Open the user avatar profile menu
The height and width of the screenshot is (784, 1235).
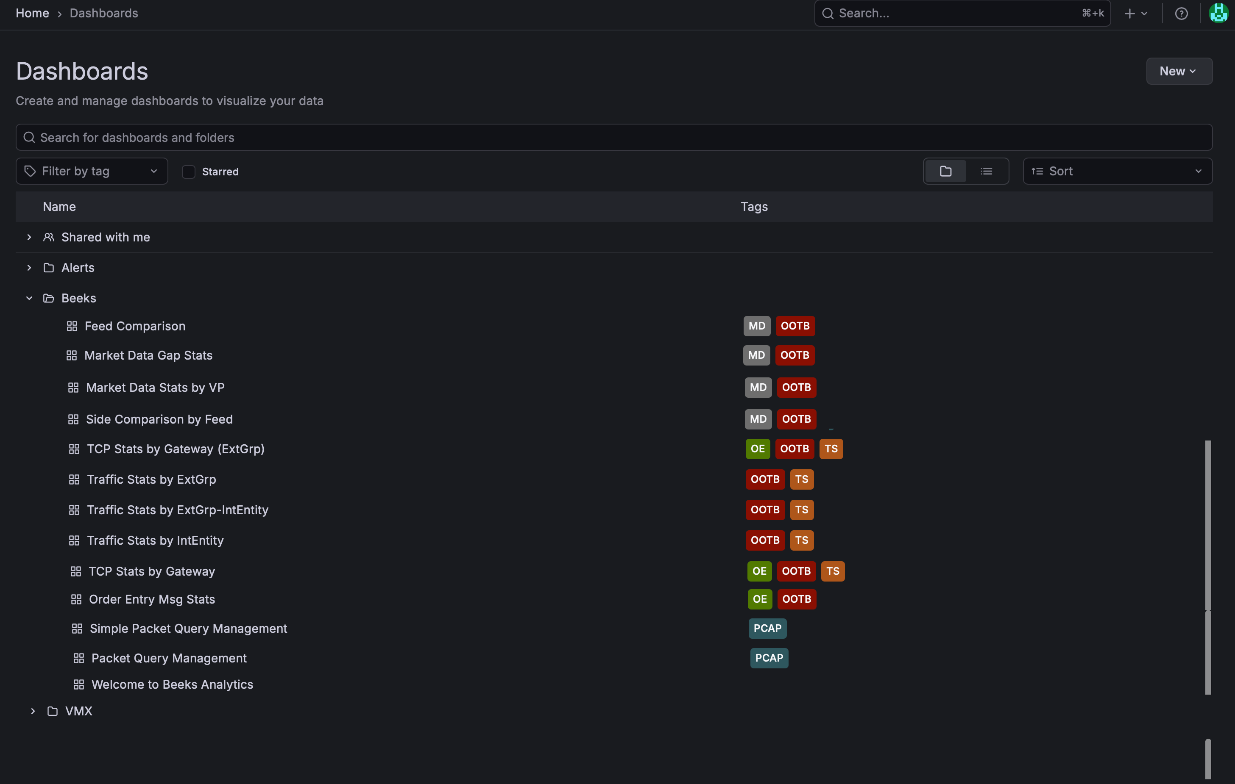(x=1218, y=13)
